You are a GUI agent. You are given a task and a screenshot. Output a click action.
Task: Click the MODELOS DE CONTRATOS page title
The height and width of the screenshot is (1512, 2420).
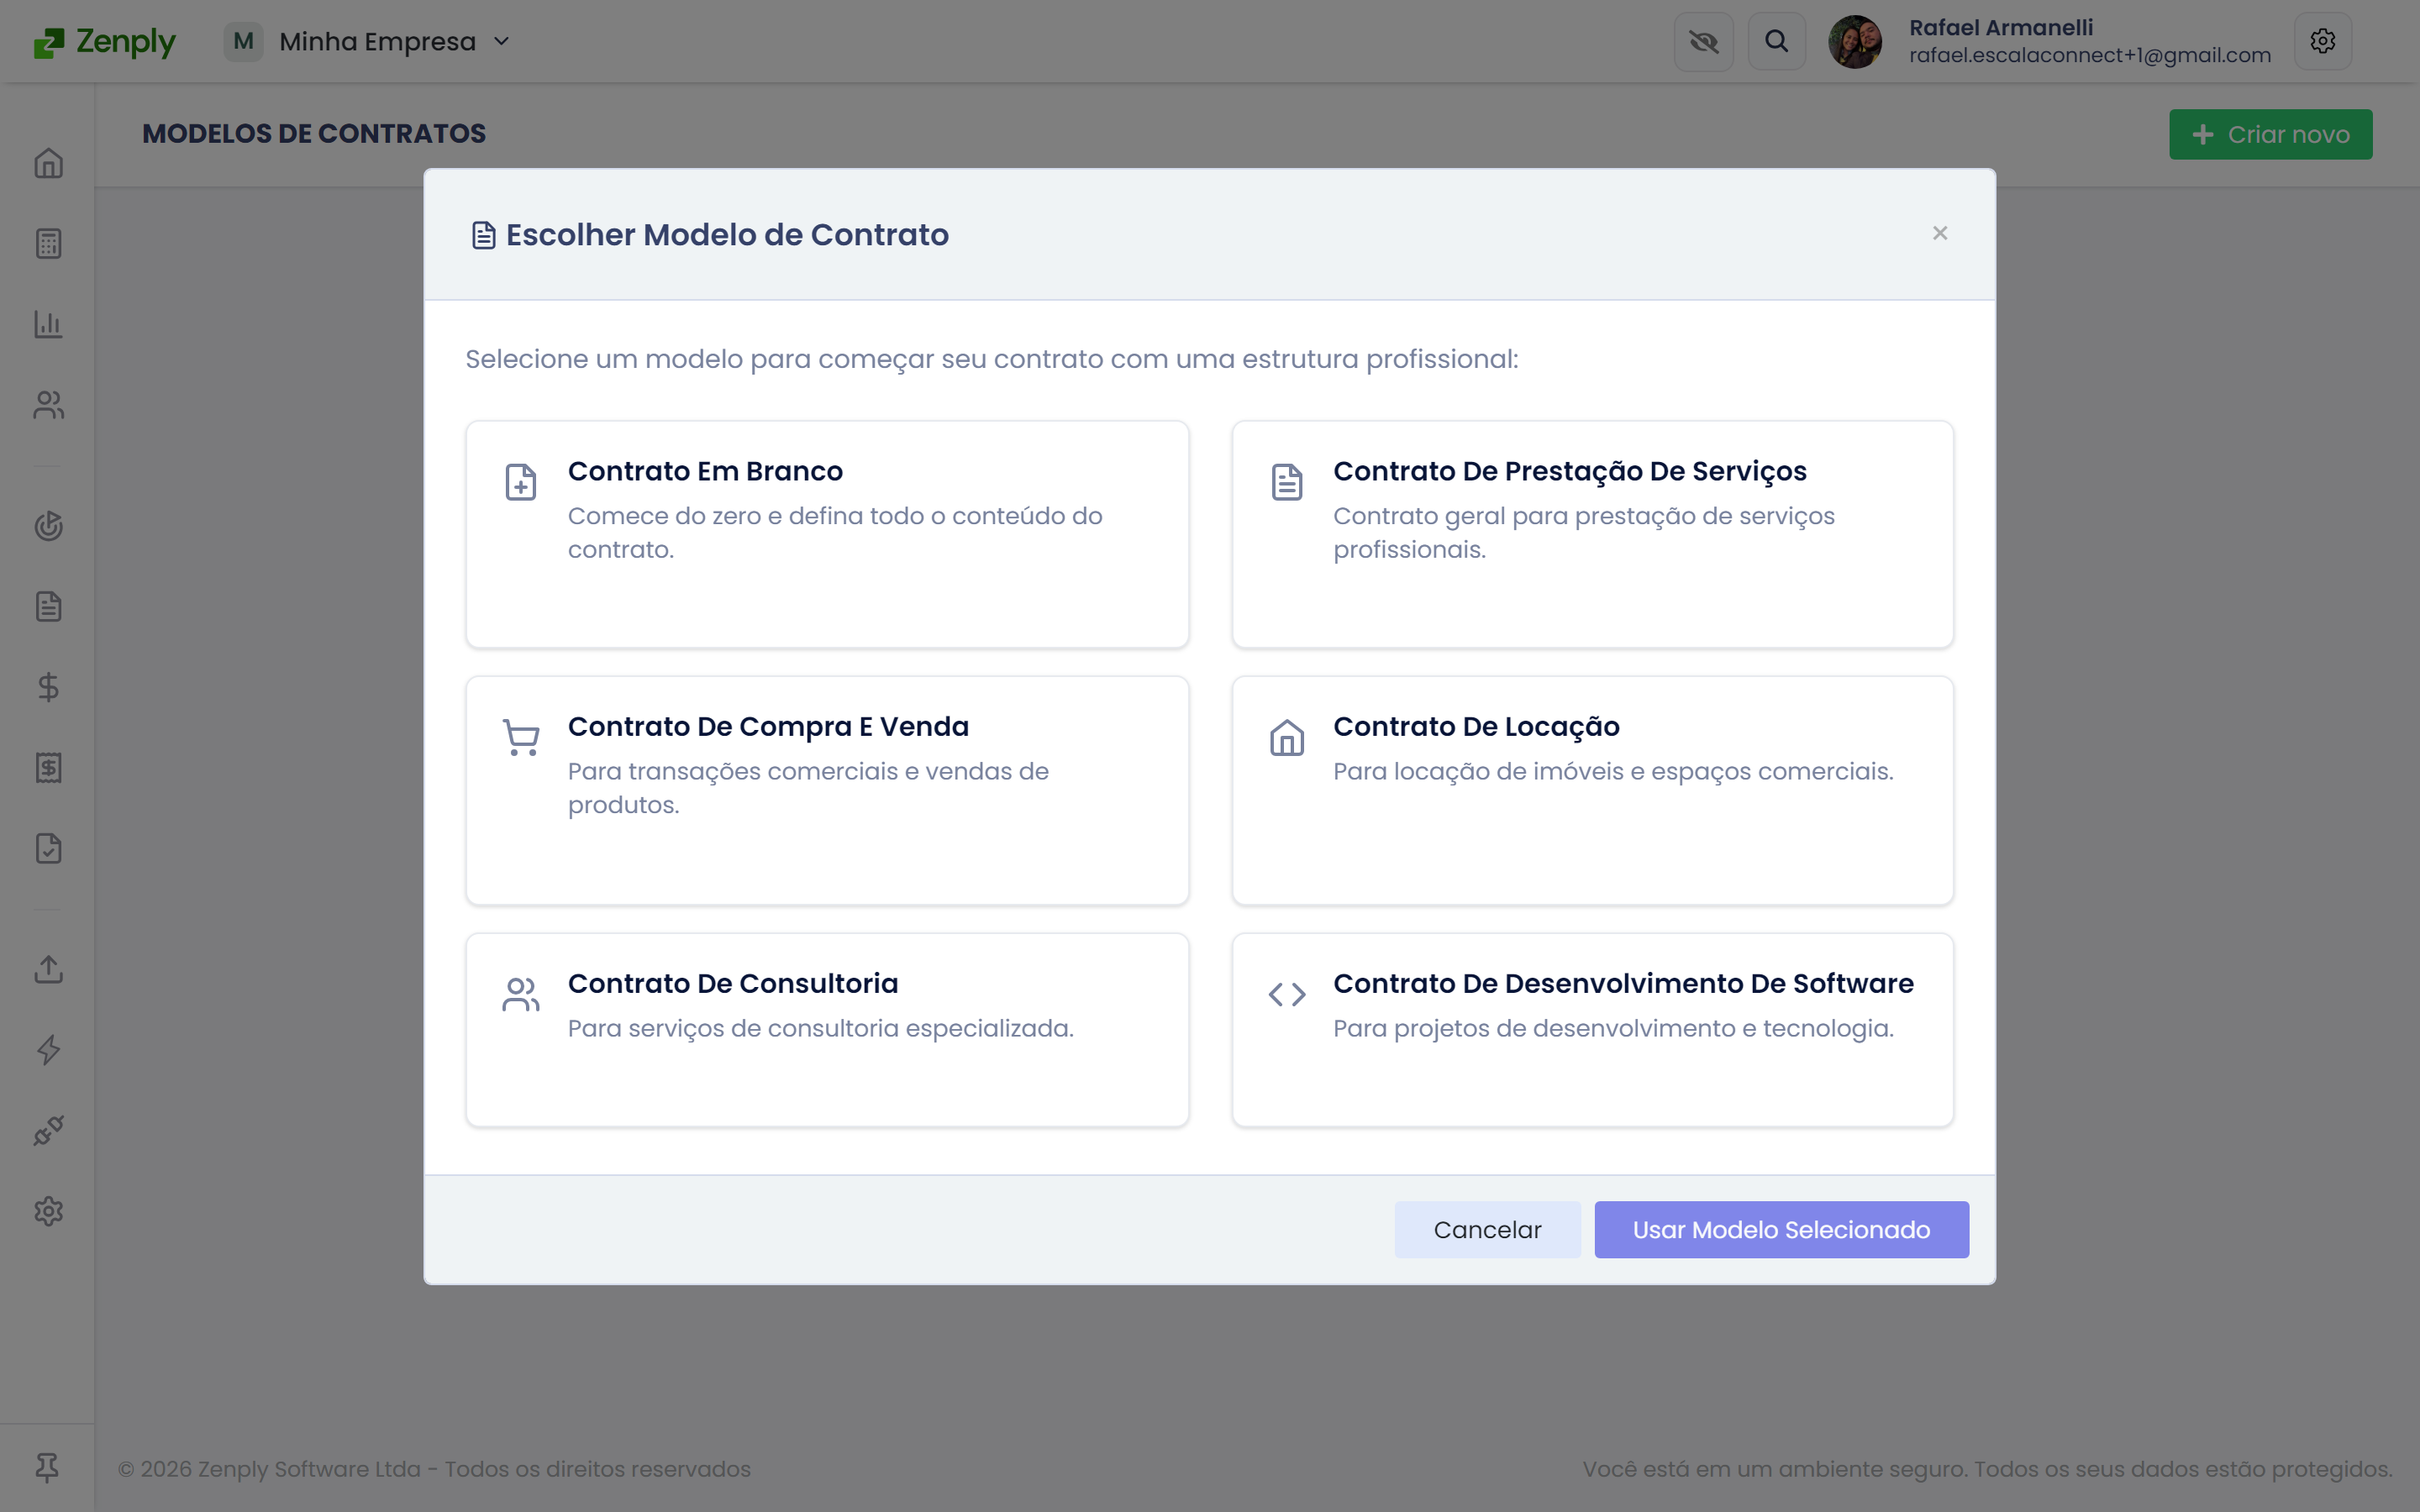[x=314, y=133]
